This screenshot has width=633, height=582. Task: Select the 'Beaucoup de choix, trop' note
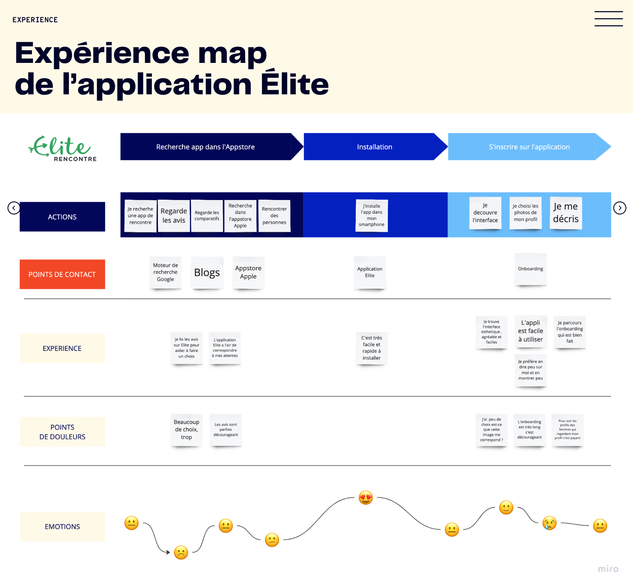pos(187,430)
